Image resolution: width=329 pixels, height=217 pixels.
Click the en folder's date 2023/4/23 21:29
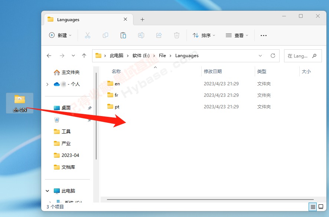point(221,84)
